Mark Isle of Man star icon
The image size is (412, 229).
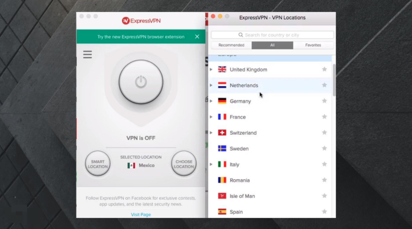coord(324,196)
